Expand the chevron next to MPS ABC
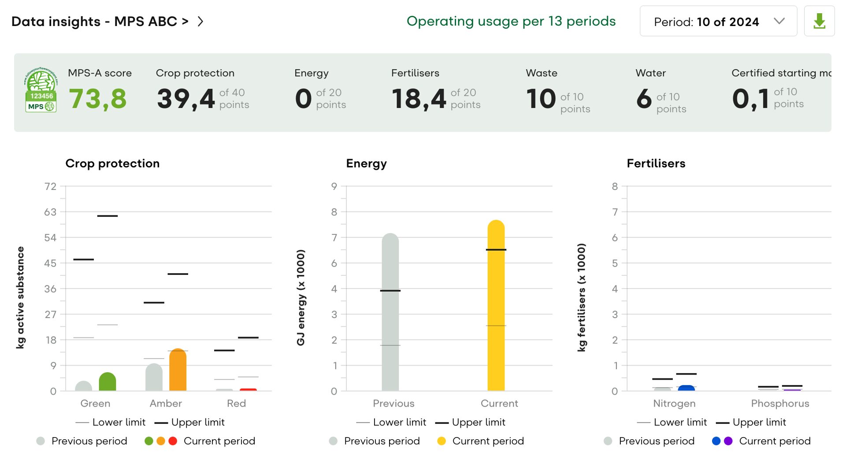This screenshot has width=846, height=467. [x=200, y=22]
